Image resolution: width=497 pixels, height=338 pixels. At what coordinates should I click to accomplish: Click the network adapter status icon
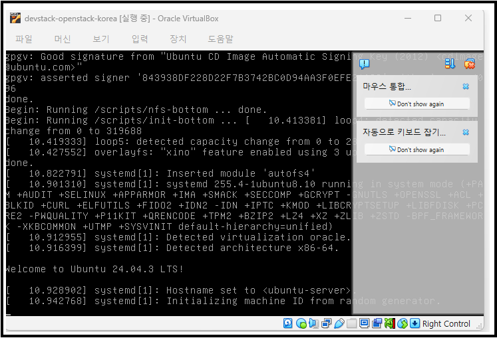(326, 323)
